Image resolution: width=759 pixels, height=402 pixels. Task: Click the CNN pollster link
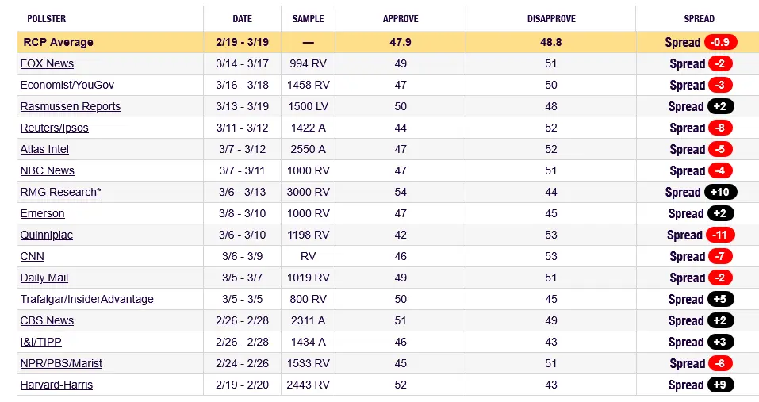pos(32,256)
